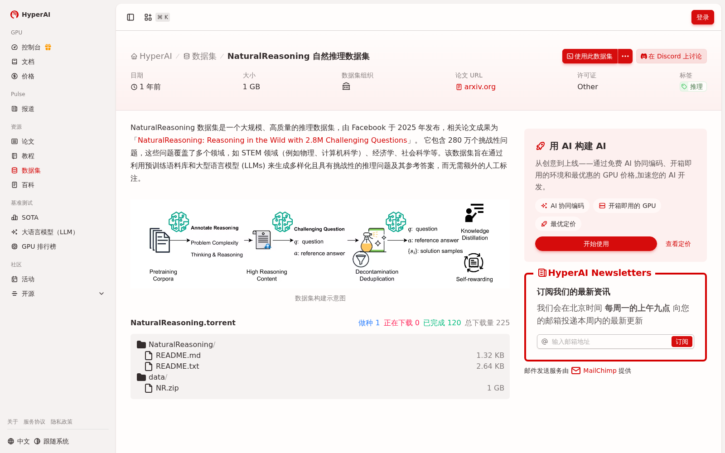Select NR.zip file row
Viewport: 725px width, 453px height.
320,388
